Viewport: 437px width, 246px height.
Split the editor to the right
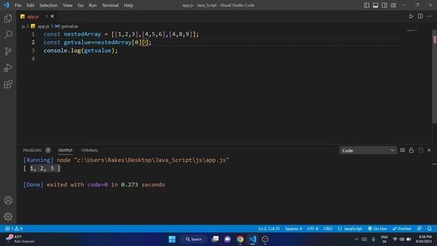click(421, 16)
